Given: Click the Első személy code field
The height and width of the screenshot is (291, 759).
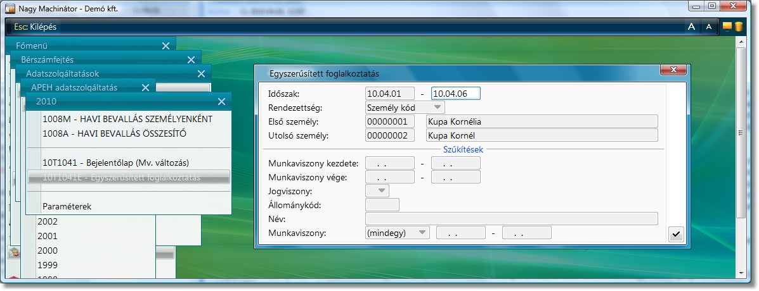Looking at the screenshot, I should click(x=390, y=121).
